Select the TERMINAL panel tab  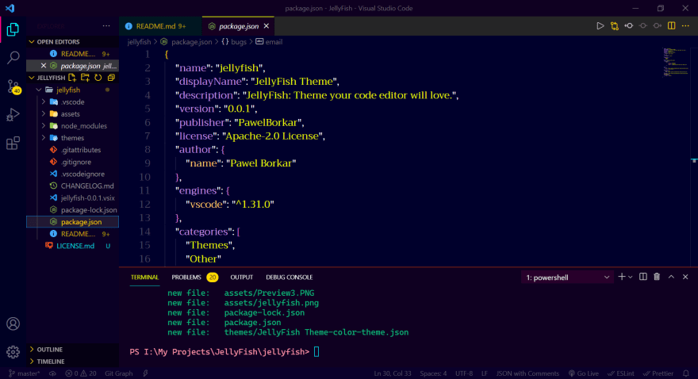pos(144,278)
